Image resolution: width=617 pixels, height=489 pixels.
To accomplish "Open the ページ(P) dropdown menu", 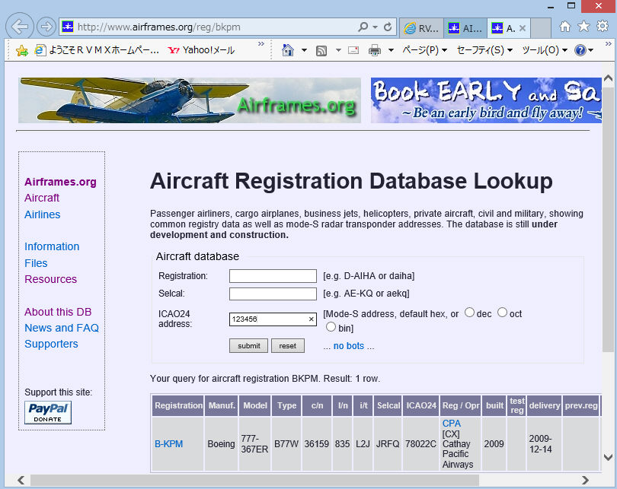I will click(424, 50).
